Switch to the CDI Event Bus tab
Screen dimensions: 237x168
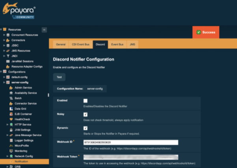(x=80, y=45)
